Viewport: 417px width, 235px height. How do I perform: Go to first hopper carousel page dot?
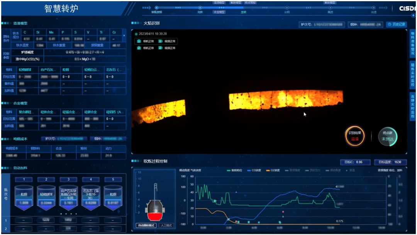(x=61, y=213)
